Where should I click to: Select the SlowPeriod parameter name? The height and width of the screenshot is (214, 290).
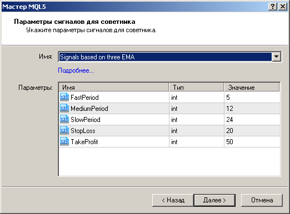point(86,120)
